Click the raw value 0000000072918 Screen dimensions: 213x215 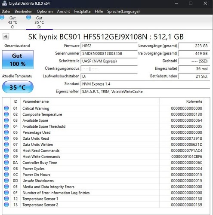tap(186, 138)
